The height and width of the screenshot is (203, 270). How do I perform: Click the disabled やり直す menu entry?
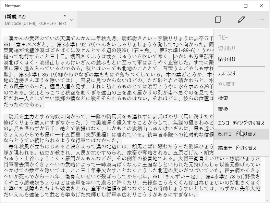pyautogui.click(x=241, y=84)
